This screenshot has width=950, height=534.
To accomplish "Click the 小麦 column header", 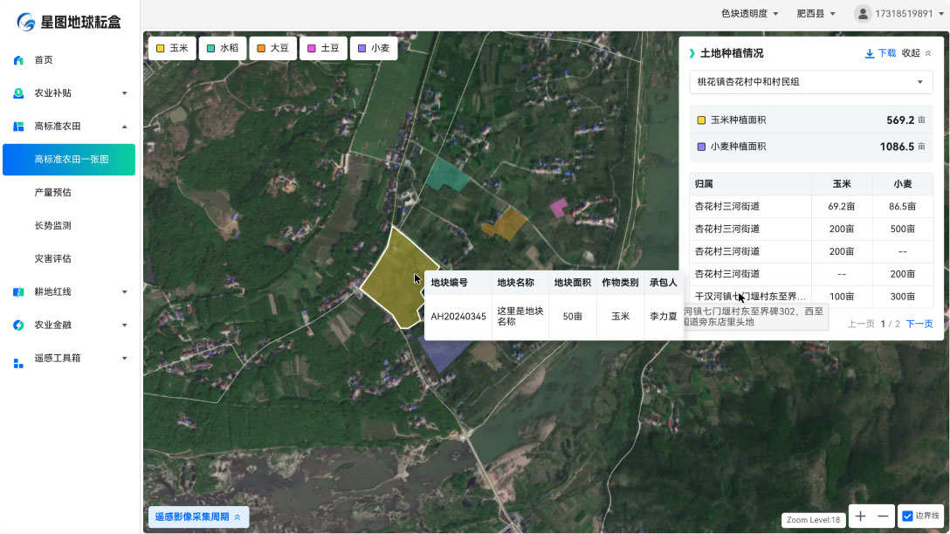I will click(x=902, y=184).
